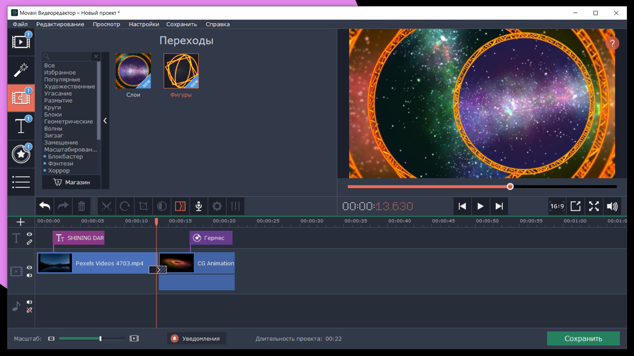Toggle link icon on audio track
Image resolution: width=634 pixels, height=356 pixels.
(29, 310)
